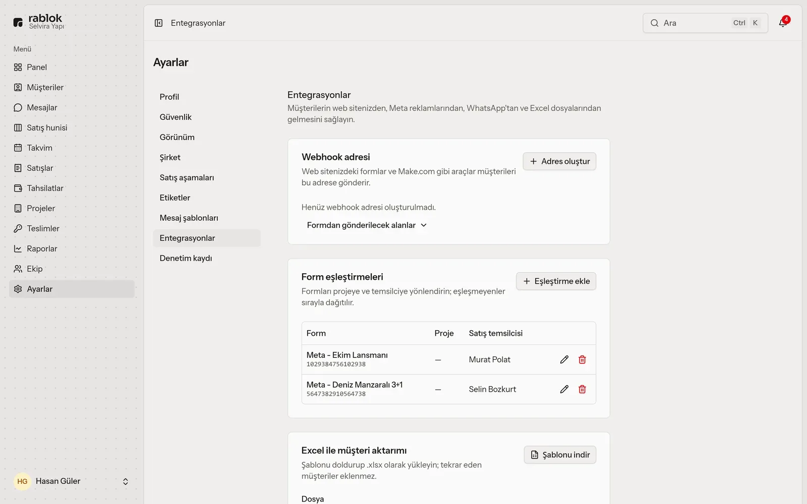Open Denetim kaydı settings tab

(207, 258)
